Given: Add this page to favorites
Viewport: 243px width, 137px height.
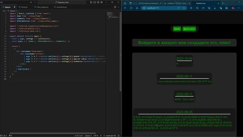Looking at the screenshot, I should pyautogui.click(x=184, y=8).
